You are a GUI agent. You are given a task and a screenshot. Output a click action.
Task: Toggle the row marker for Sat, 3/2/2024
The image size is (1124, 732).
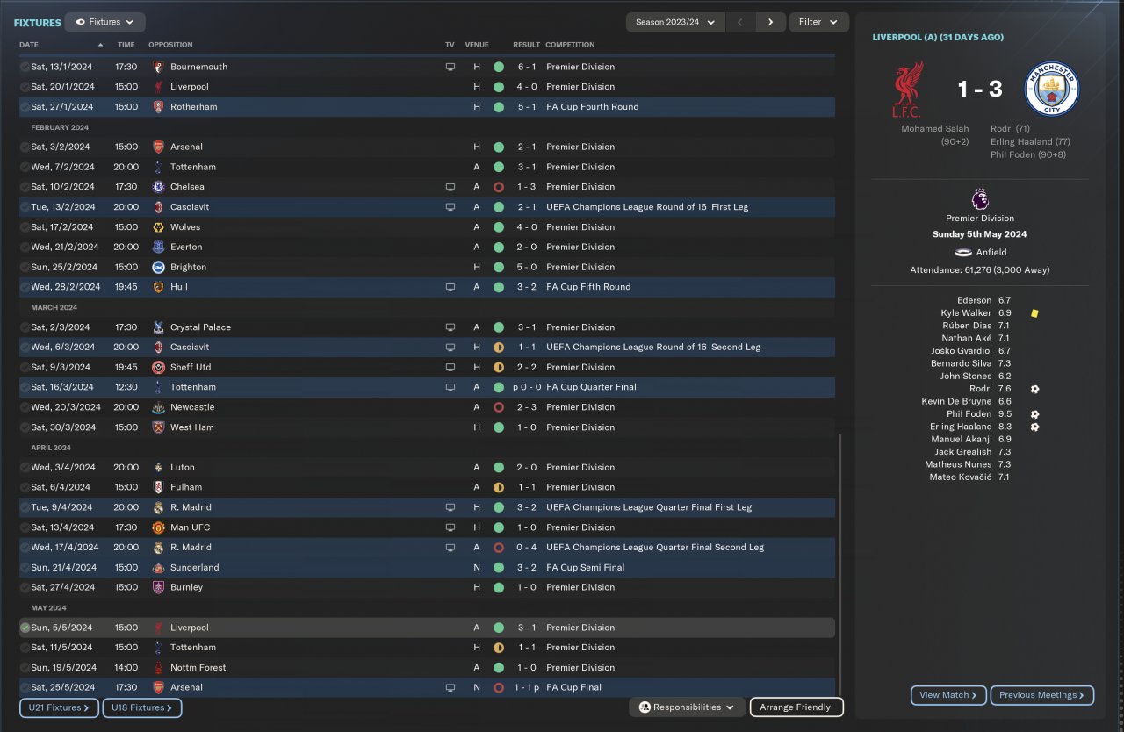click(x=25, y=147)
